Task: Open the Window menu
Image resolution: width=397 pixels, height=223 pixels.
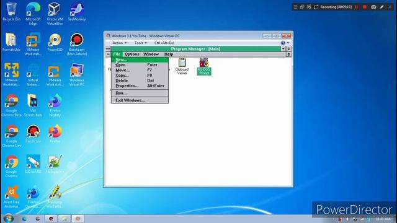Action: [151, 54]
